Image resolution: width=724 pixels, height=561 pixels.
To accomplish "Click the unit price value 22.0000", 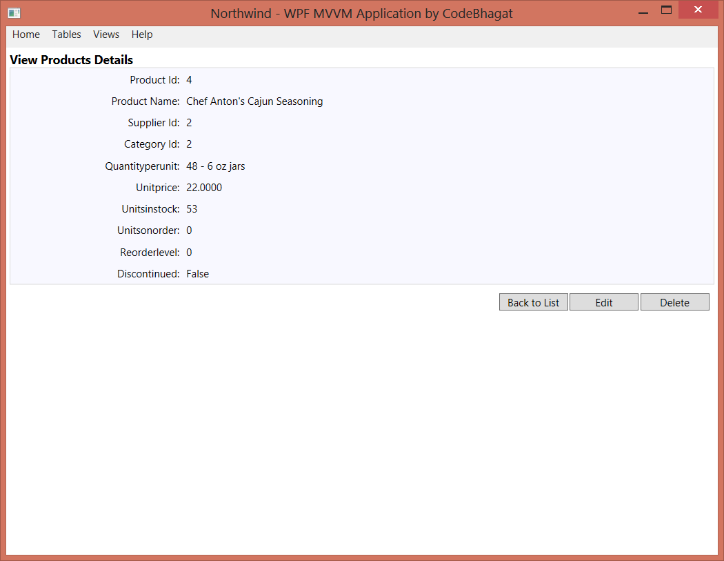I will tap(204, 188).
